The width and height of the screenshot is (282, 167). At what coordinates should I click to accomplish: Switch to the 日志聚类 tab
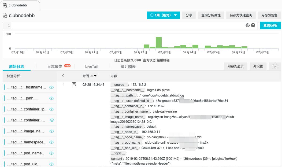click(55, 66)
